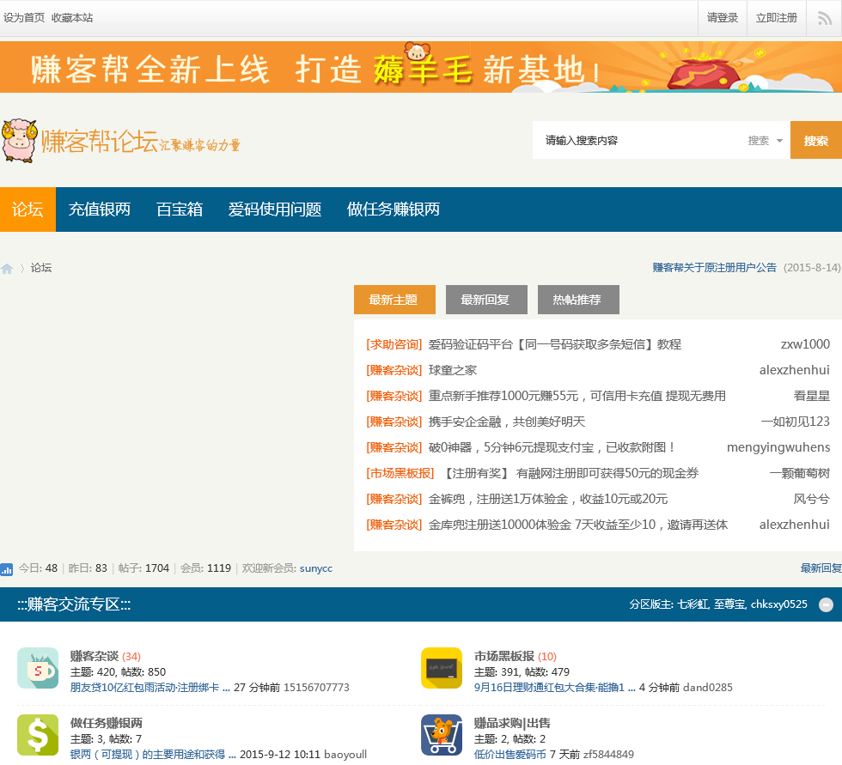
Task: Open post 有融网注册即可获得50元的现金券
Action: [571, 473]
